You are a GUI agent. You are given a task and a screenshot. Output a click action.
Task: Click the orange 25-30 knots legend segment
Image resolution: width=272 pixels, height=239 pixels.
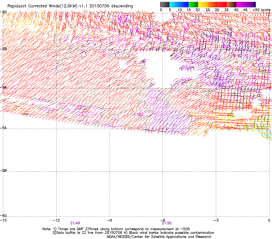point(212,4)
